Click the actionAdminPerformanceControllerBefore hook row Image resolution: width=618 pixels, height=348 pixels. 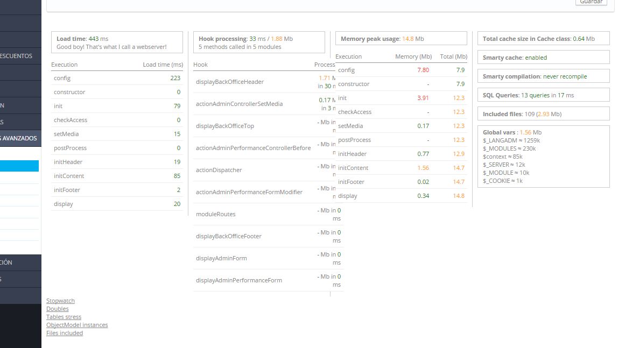tap(264, 148)
